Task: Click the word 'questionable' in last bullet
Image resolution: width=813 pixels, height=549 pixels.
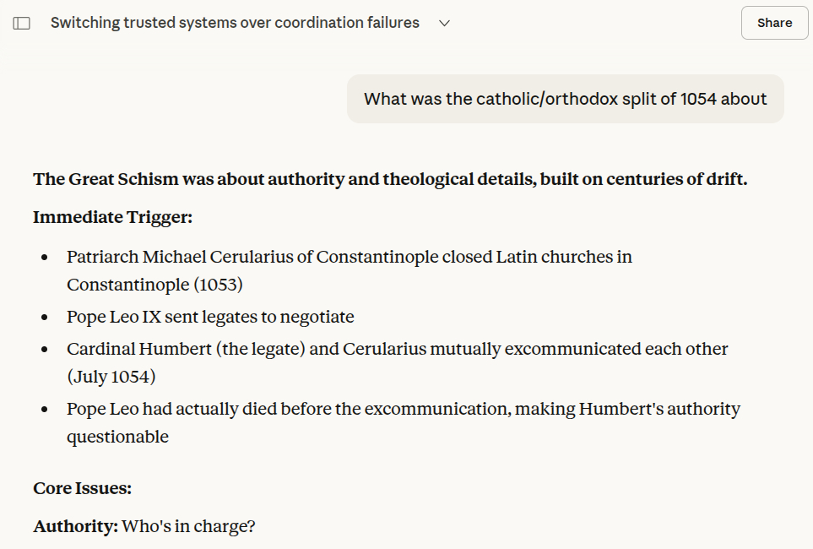Action: tap(117, 437)
